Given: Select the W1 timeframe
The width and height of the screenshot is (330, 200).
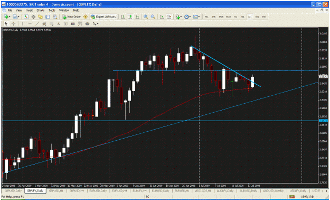Looking at the screenshot, I should (x=257, y=17).
